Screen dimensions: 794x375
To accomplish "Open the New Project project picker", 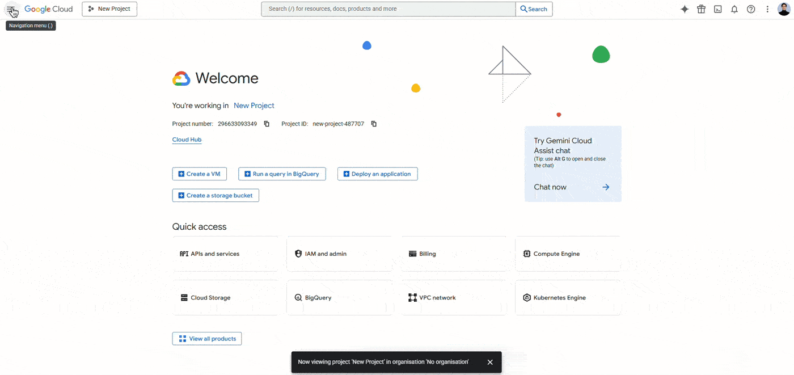I will coord(109,9).
